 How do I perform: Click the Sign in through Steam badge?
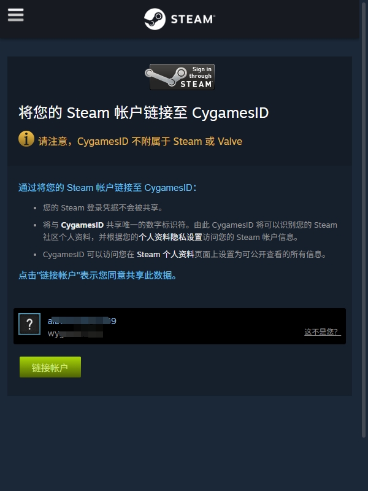click(x=180, y=77)
